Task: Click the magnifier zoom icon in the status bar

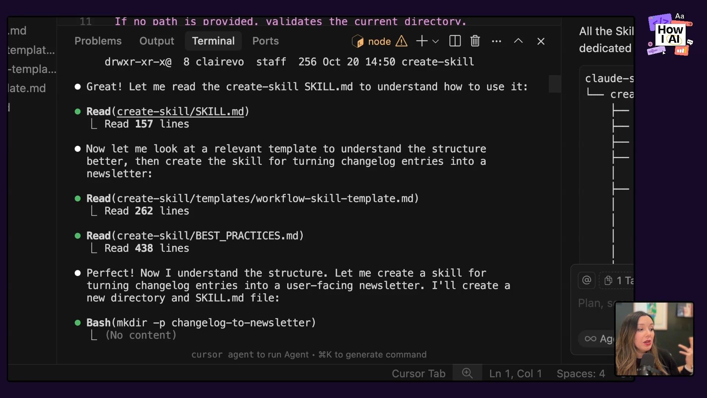Action: click(x=467, y=373)
